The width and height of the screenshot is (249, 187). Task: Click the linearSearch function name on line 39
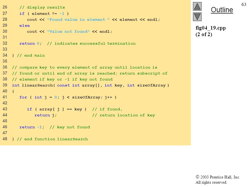point(37,85)
